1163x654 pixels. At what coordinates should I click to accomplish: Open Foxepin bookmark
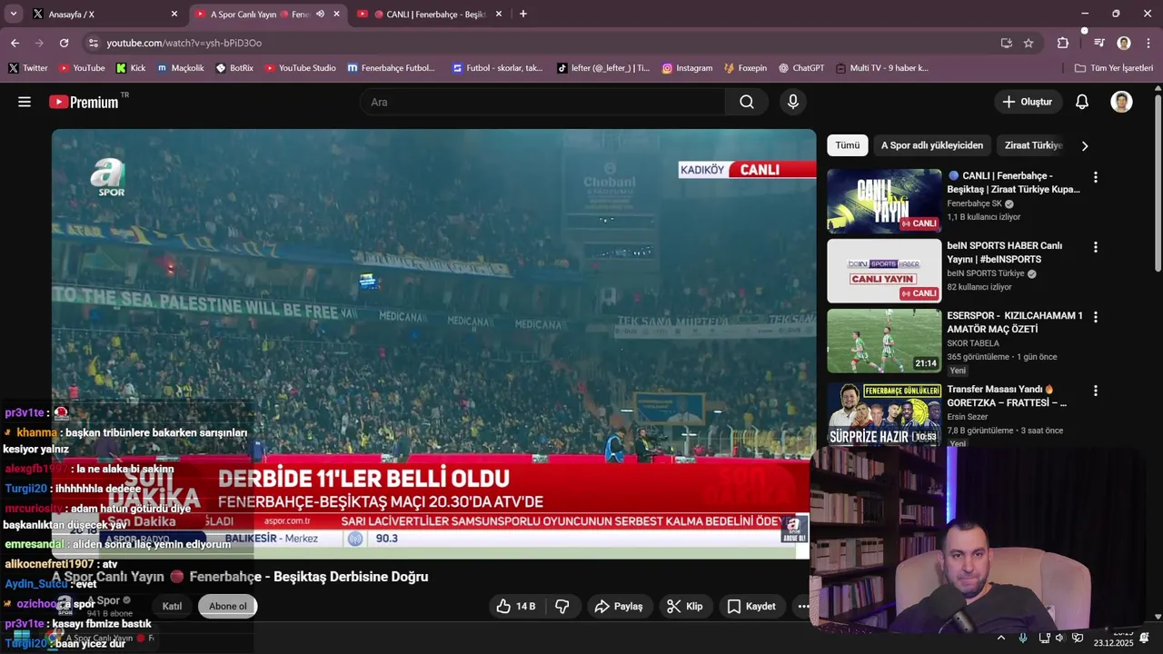745,68
